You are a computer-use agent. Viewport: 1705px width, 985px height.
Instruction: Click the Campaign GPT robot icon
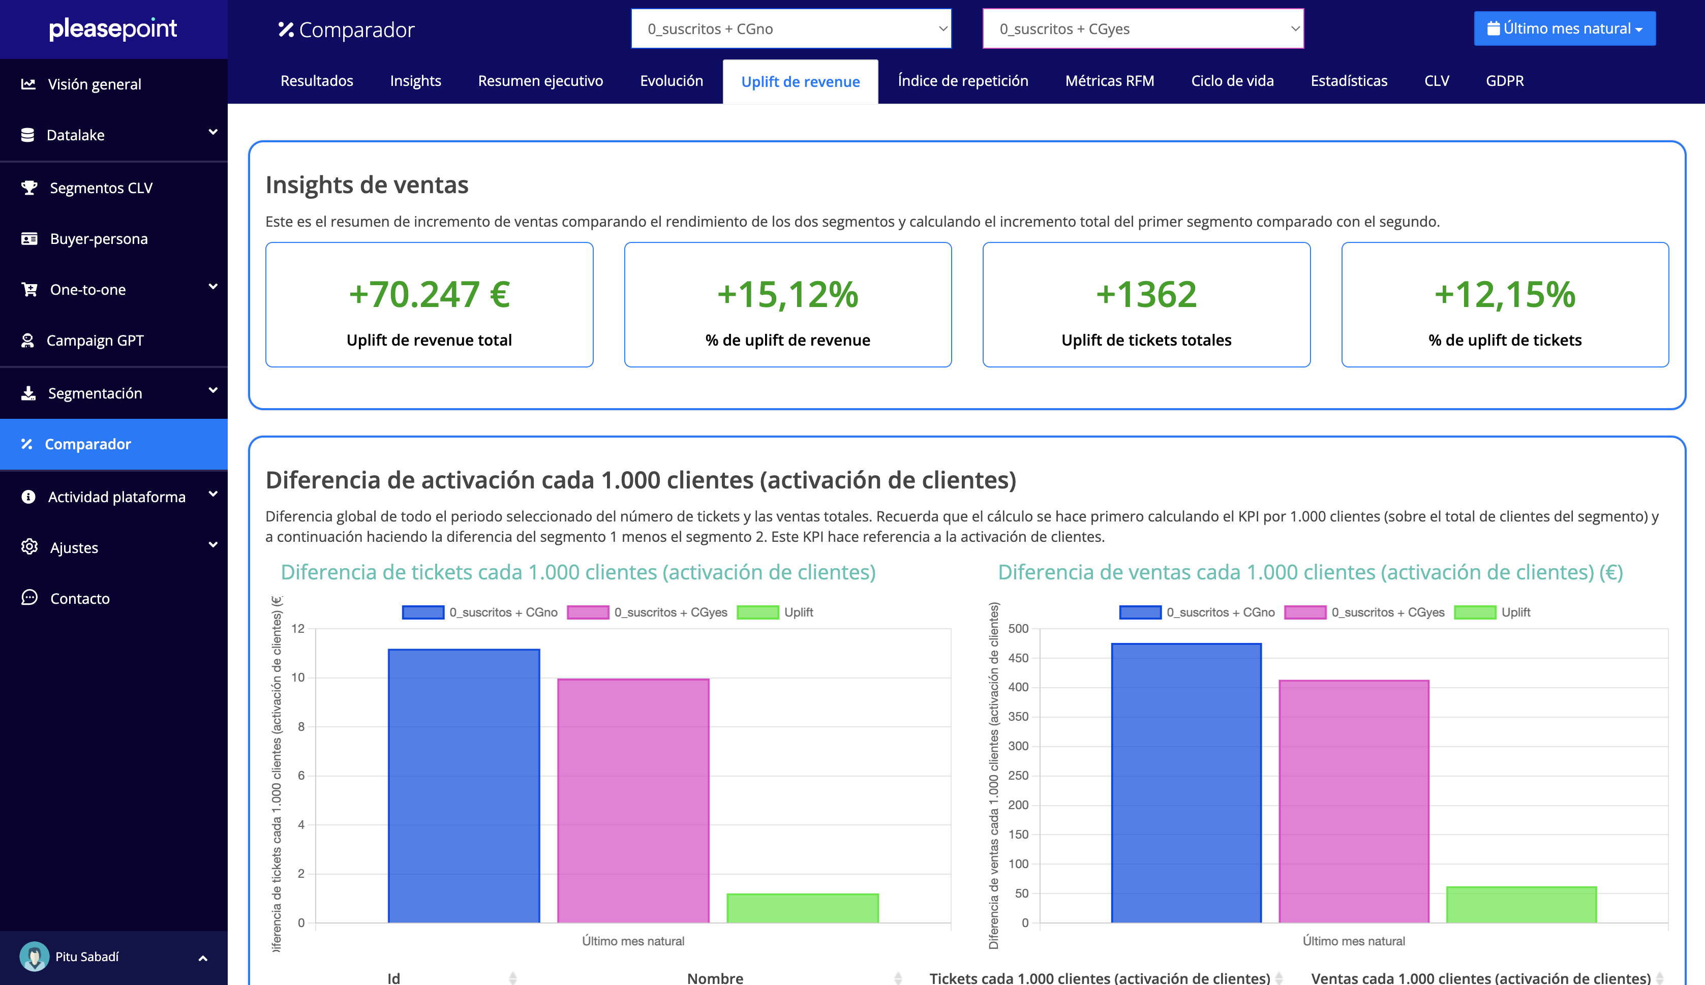(x=28, y=341)
